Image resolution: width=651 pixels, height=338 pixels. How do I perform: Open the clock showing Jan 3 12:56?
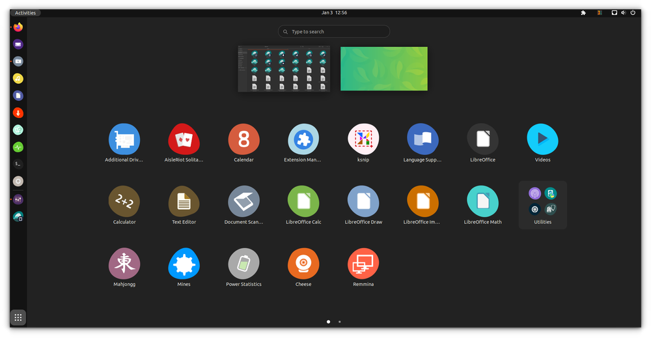pyautogui.click(x=334, y=13)
